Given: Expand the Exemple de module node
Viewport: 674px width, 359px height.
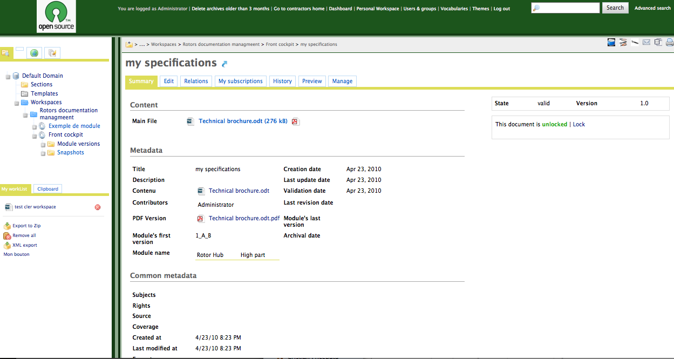Looking at the screenshot, I should [x=33, y=126].
